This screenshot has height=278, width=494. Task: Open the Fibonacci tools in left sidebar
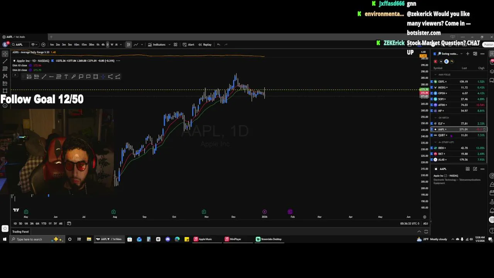click(5, 68)
